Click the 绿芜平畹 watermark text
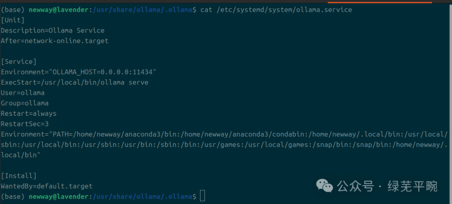Image resolution: width=452 pixels, height=204 pixels. (412, 186)
